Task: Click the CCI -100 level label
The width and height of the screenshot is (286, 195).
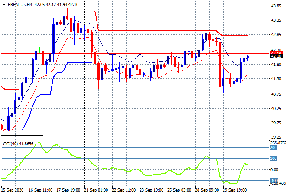Action: click(274, 180)
